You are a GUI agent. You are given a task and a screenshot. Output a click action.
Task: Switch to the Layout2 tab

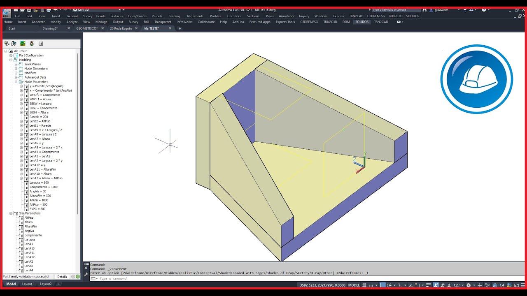point(46,284)
